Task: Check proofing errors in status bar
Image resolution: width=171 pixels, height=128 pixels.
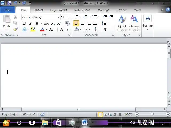Action: click(x=42, y=114)
